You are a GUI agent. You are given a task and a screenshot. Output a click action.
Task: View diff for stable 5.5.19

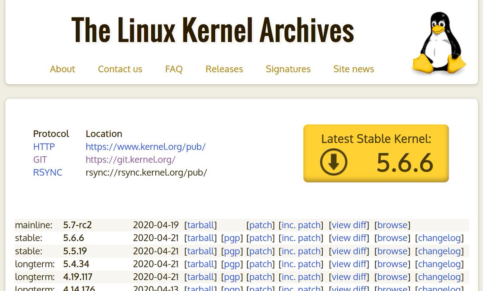pyautogui.click(x=349, y=251)
